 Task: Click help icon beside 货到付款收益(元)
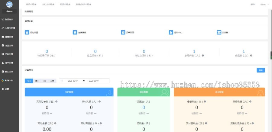(x=253, y=123)
